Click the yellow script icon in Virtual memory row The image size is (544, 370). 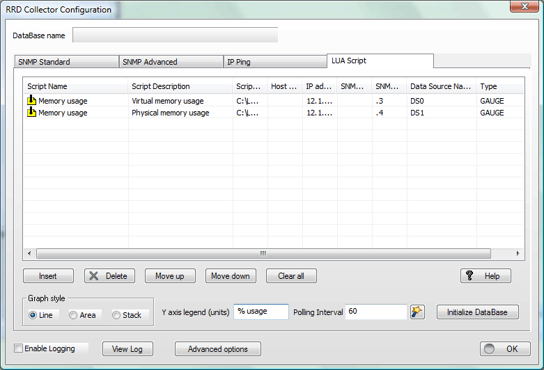(x=31, y=100)
